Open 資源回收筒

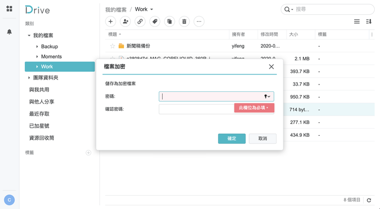tap(42, 138)
